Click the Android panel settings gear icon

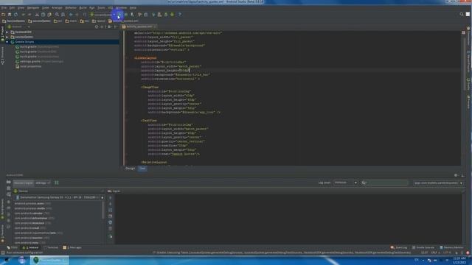456,175
